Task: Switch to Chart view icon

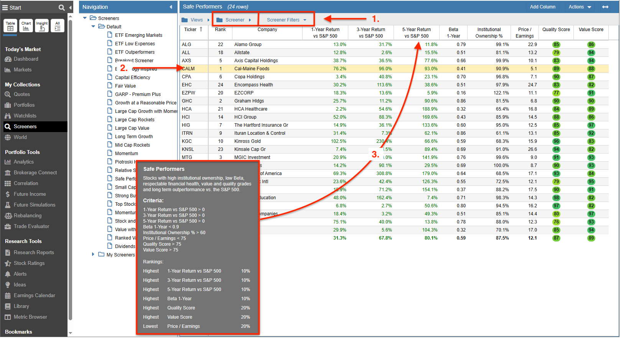Action: 26,26
